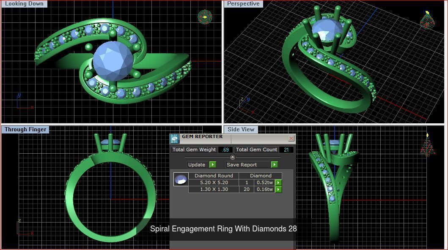Viewport: 448px width, 250px height.
Task: Click the green Save Report arrow
Action: (x=274, y=164)
